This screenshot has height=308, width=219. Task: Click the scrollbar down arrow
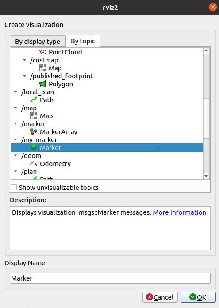(206, 176)
